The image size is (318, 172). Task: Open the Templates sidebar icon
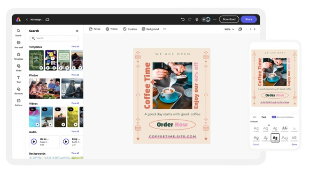tap(18, 55)
